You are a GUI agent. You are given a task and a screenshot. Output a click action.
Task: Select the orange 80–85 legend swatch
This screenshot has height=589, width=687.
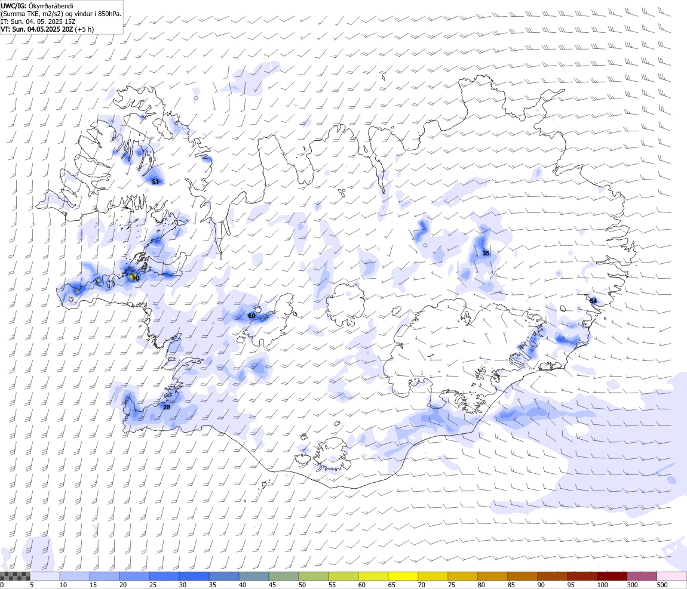pos(493,576)
